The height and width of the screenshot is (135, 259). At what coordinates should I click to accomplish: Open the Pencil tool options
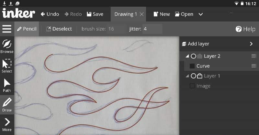coord(27,29)
